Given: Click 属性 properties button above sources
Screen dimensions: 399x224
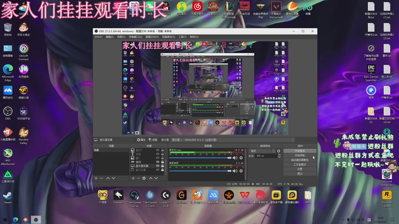Looking at the screenshot, I should pyautogui.click(x=141, y=140).
